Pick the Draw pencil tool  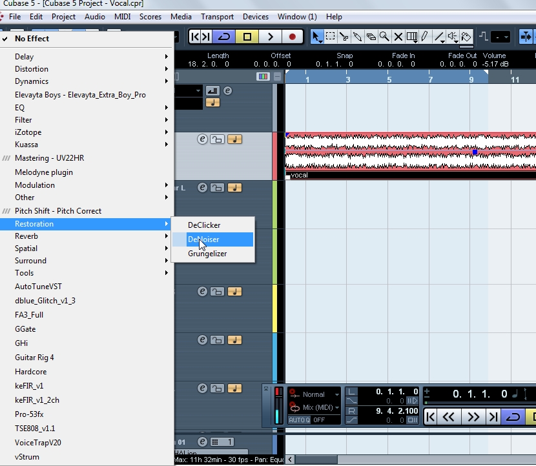coord(423,37)
